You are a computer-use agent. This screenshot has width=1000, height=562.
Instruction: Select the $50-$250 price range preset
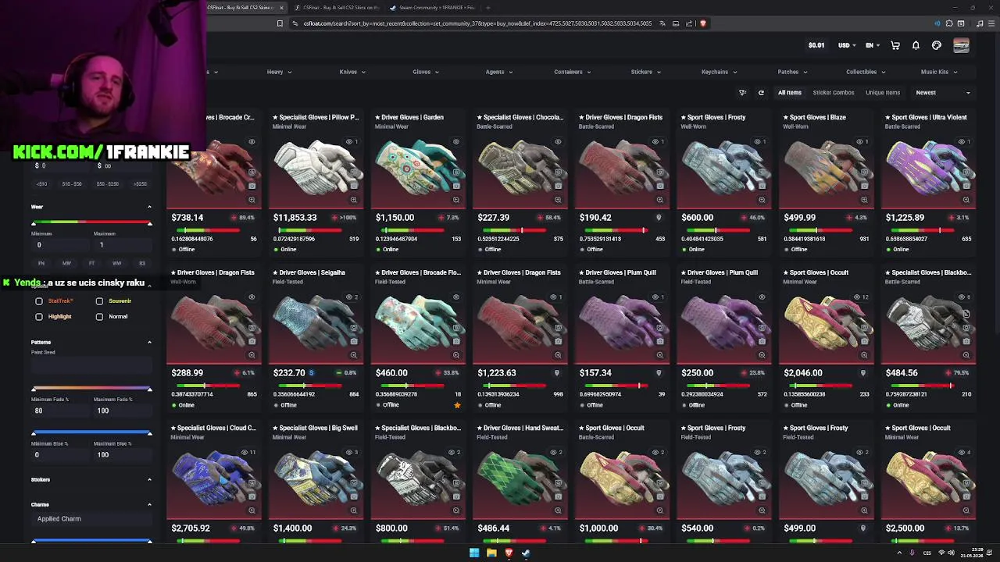click(x=107, y=184)
